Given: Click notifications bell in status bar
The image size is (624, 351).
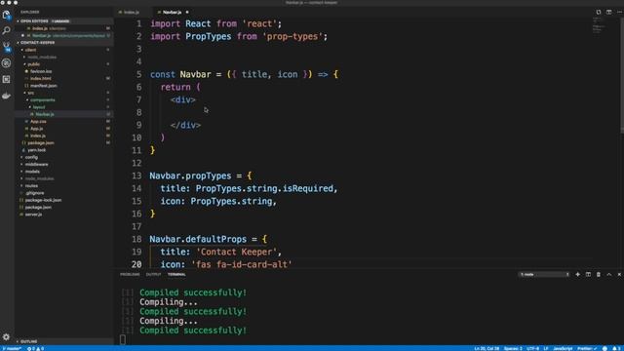Looking at the screenshot, I should point(617,348).
